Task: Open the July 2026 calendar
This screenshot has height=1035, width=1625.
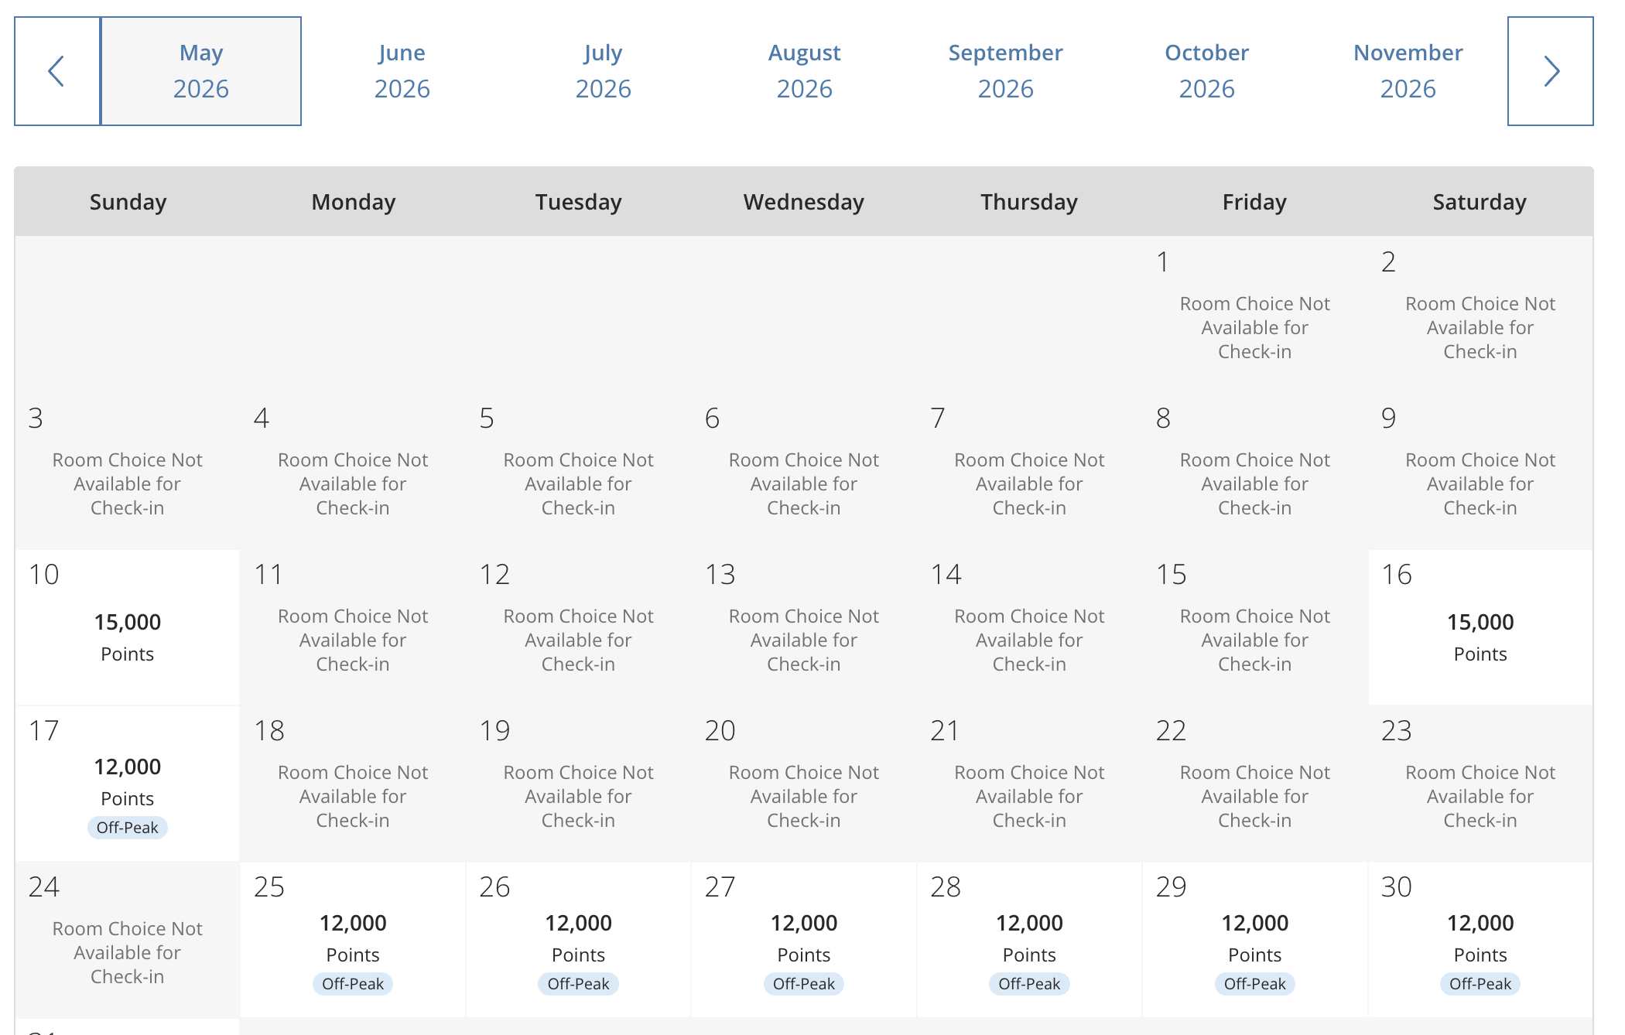Action: (604, 70)
